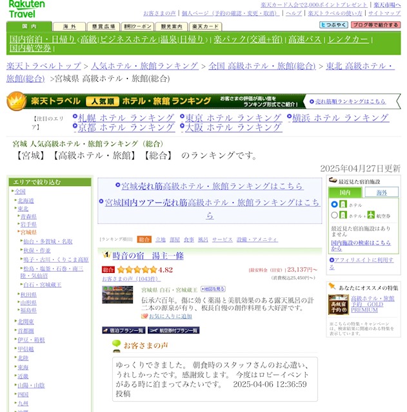Viewport: 407px width, 412px height.
Task: Select 福島県 in area filter
Action: [28, 310]
